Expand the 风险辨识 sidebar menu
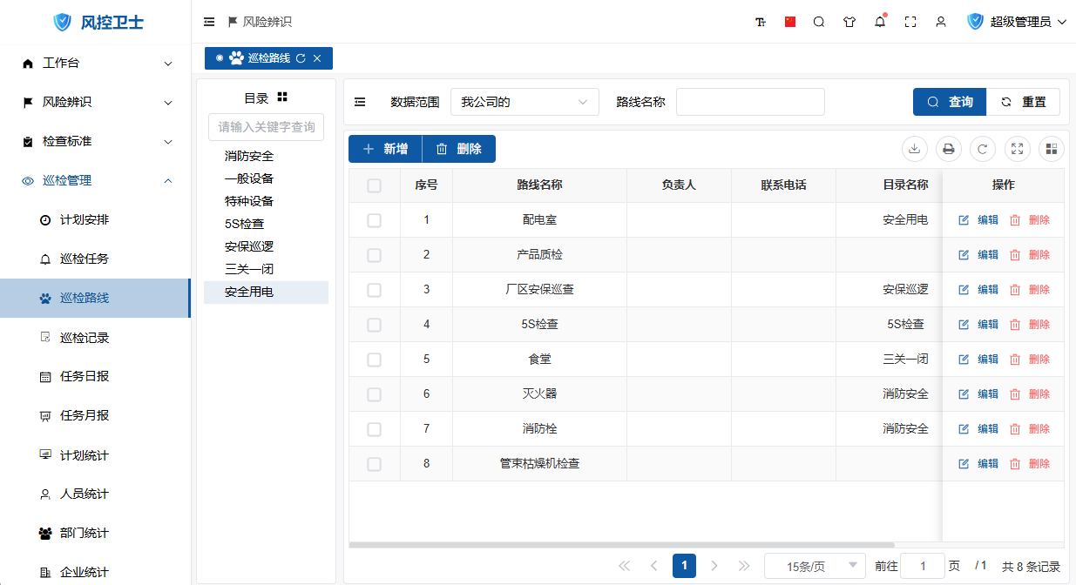Screen dimensions: 1076x585 point(96,102)
